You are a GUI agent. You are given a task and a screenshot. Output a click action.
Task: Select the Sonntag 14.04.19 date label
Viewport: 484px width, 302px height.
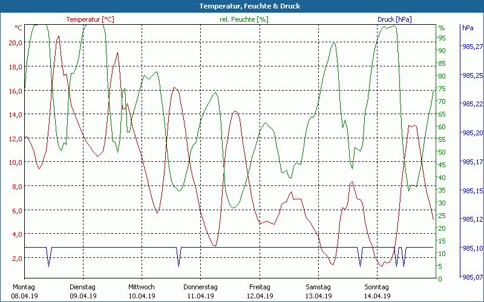[x=376, y=291]
